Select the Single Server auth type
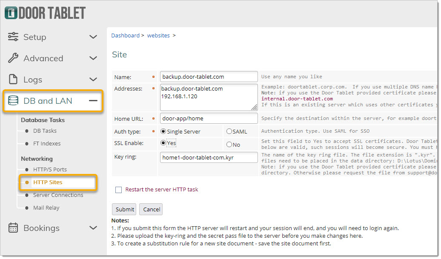The height and width of the screenshot is (259, 441). (x=163, y=132)
